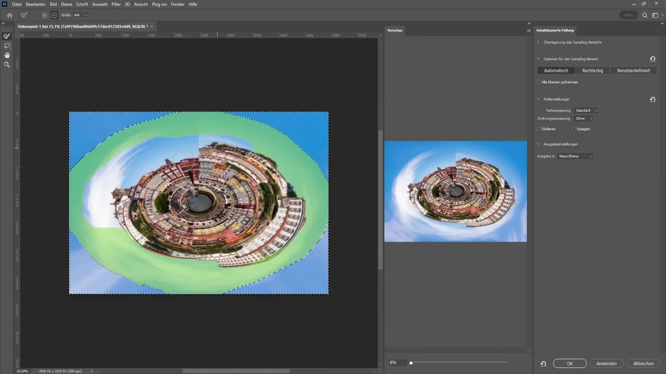
Task: Open the Ausgabe in dropdown
Action: 575,156
